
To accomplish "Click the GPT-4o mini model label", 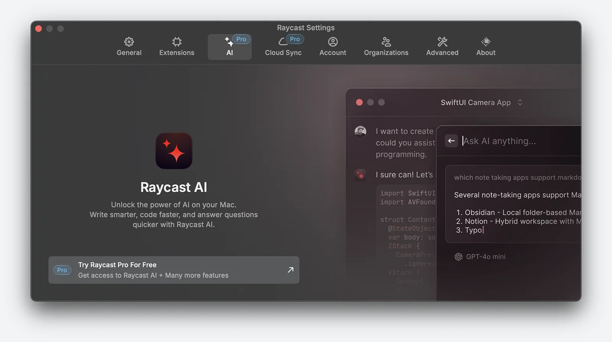I will pyautogui.click(x=486, y=257).
